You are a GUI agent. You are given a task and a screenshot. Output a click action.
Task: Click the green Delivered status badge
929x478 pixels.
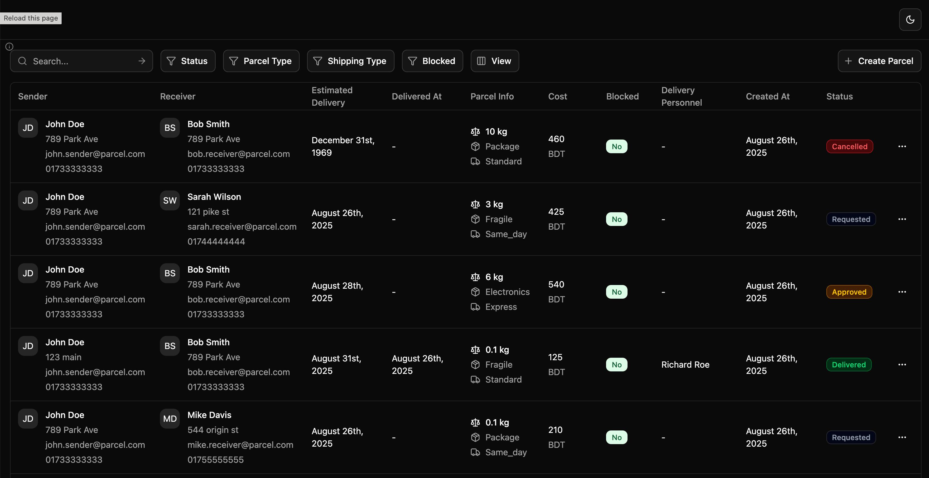(x=849, y=365)
